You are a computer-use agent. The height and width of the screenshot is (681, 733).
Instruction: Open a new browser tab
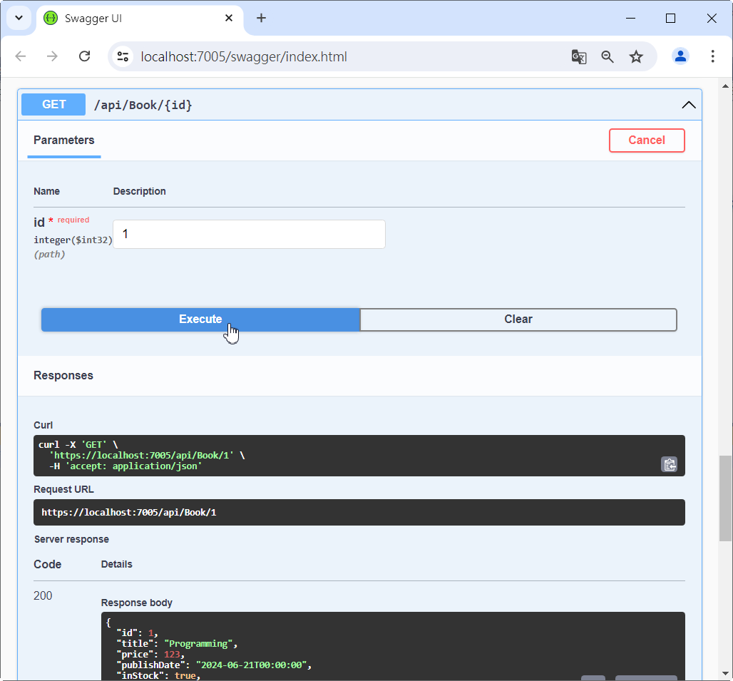[261, 19]
